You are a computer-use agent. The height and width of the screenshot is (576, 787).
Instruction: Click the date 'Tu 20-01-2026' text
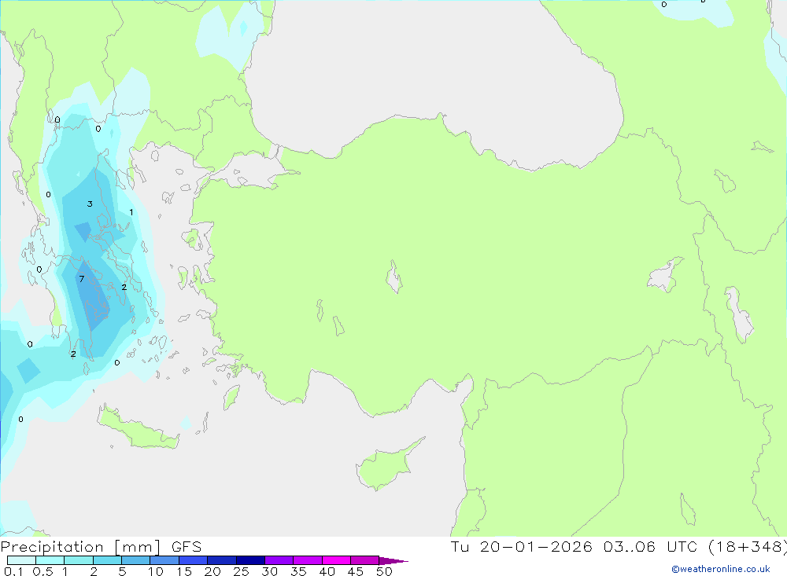coord(521,547)
